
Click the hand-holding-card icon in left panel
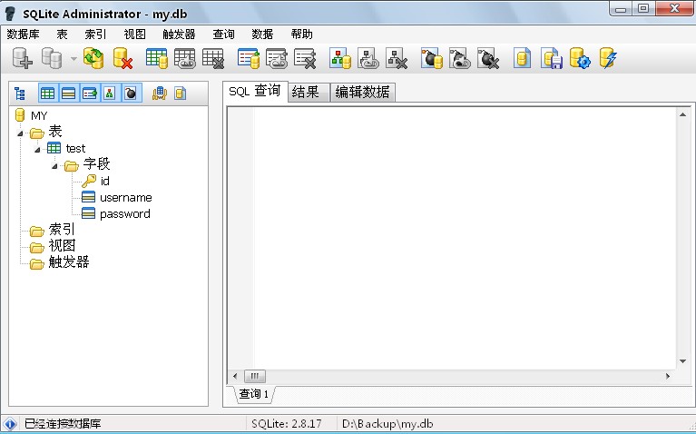pyautogui.click(x=160, y=94)
